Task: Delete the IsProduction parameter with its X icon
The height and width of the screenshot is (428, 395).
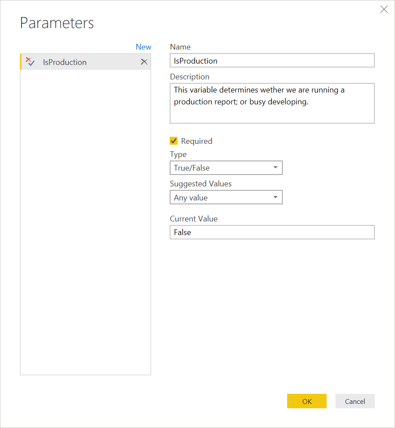Action: click(x=144, y=62)
